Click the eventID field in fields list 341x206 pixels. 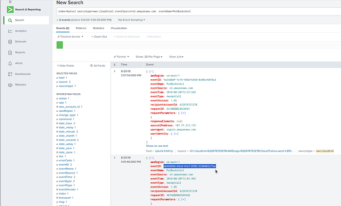[64, 165]
